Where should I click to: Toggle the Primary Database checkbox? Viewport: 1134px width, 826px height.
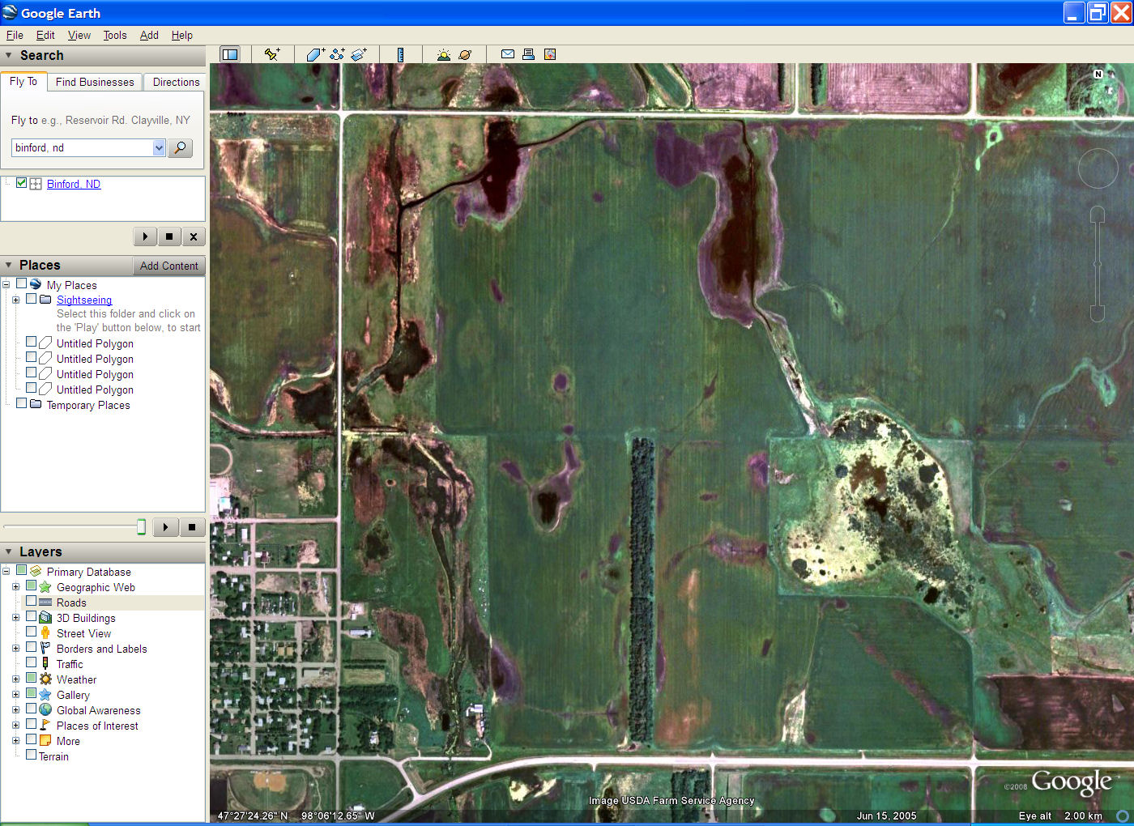pos(21,570)
